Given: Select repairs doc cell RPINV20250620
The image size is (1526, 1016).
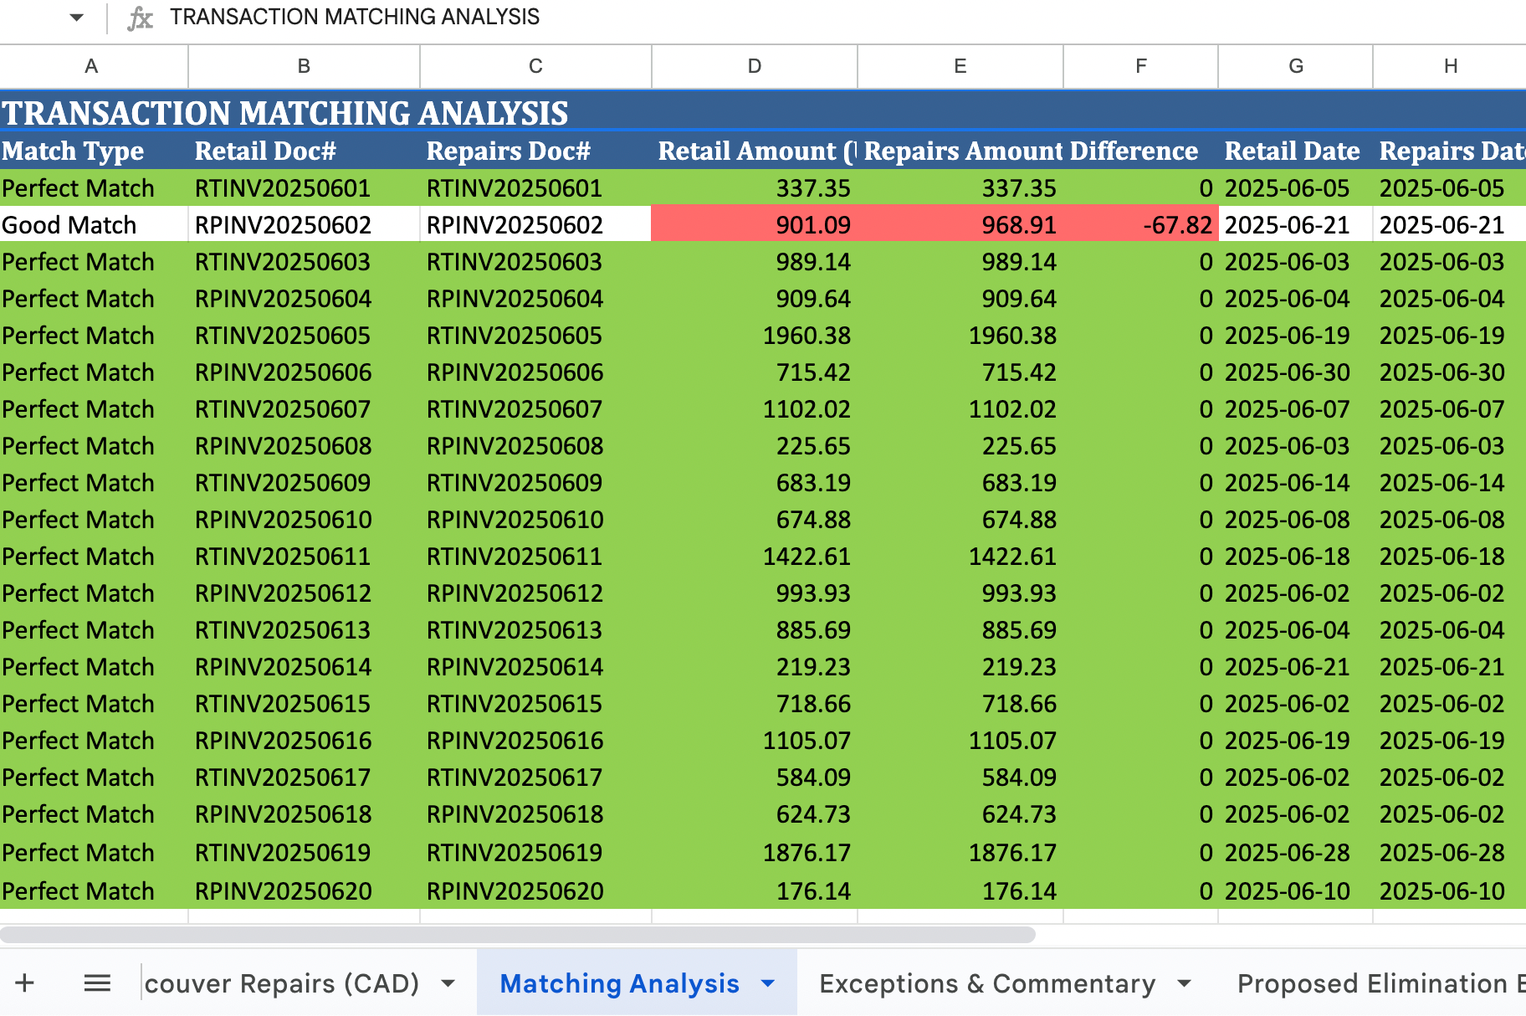Looking at the screenshot, I should [x=536, y=890].
